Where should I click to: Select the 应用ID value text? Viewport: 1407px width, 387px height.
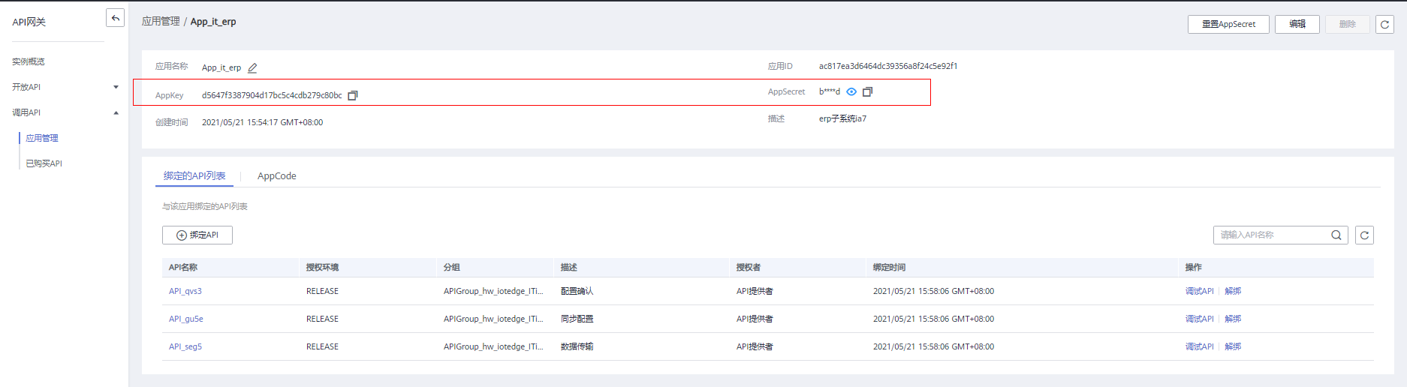coord(888,66)
